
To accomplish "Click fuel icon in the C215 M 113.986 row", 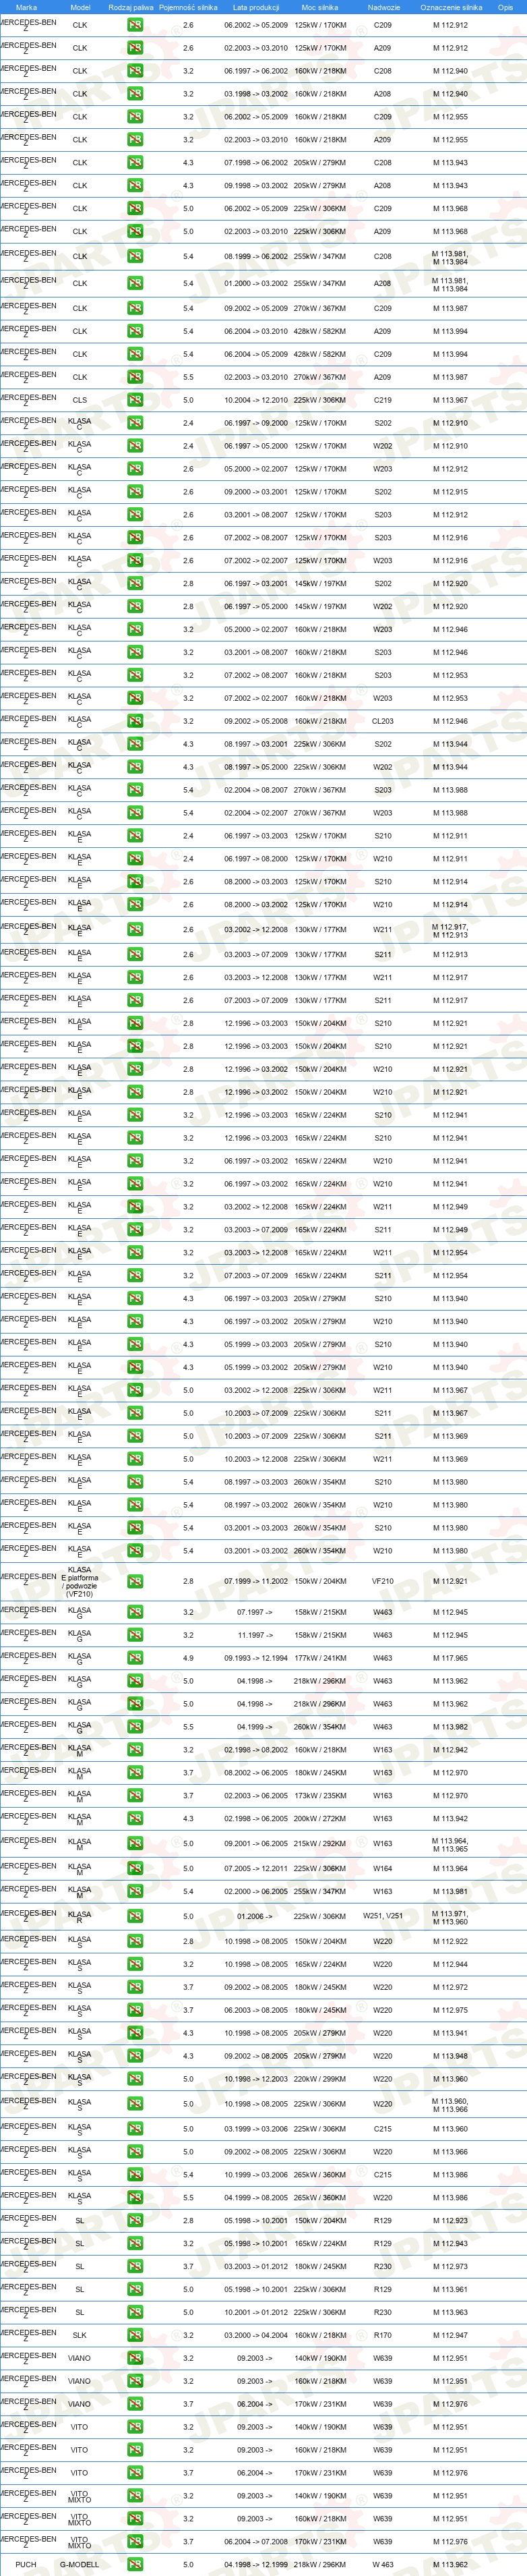I will coord(135,2174).
